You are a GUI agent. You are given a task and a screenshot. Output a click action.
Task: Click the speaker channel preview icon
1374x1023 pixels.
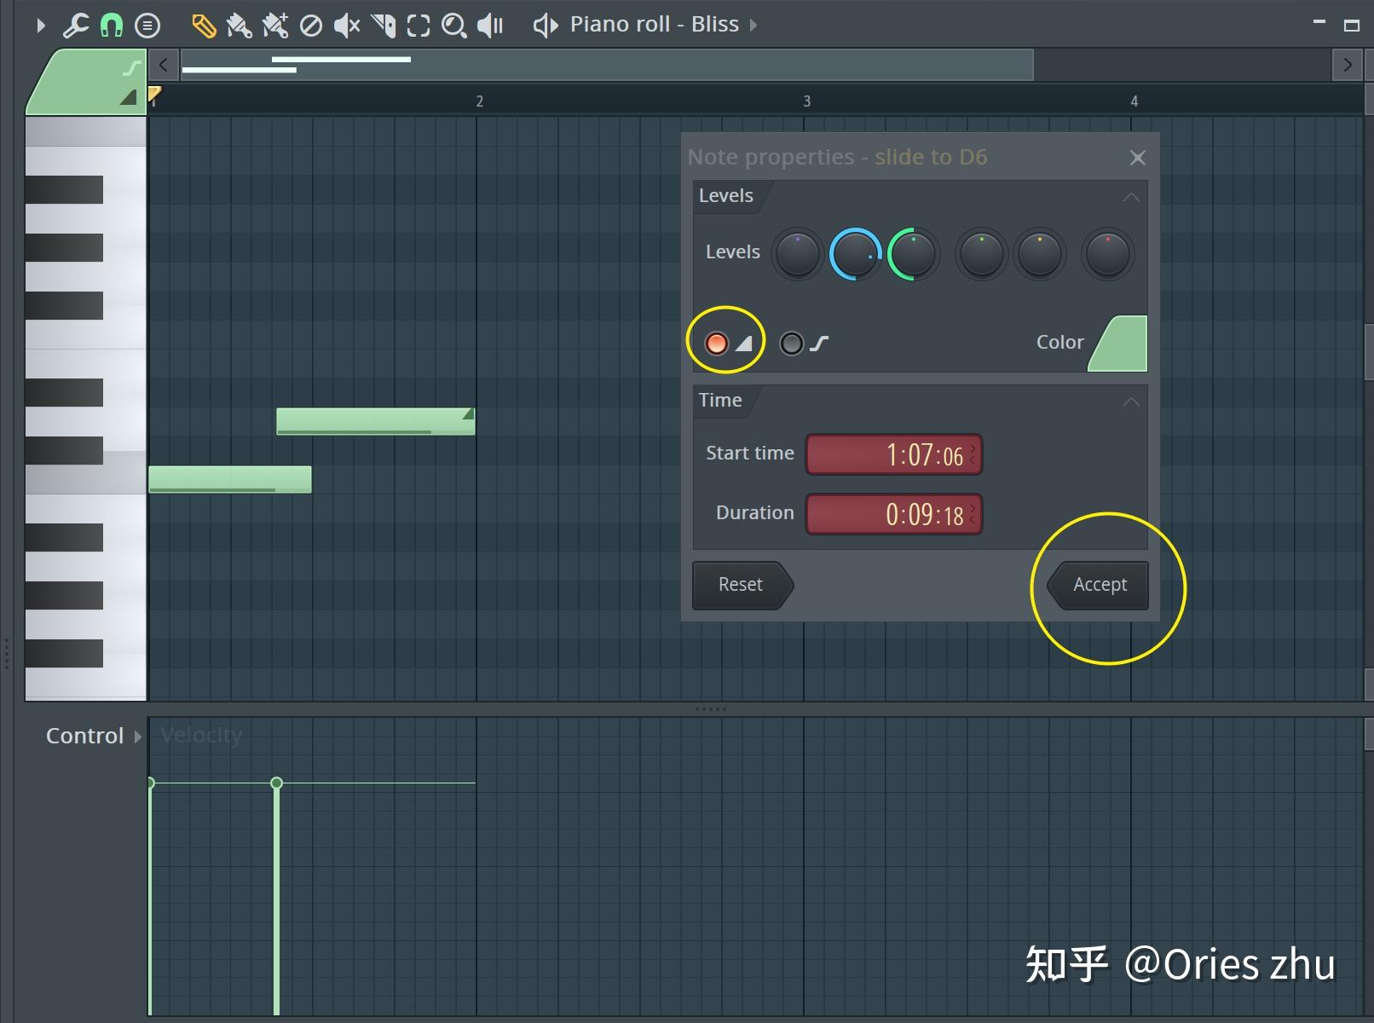point(546,26)
